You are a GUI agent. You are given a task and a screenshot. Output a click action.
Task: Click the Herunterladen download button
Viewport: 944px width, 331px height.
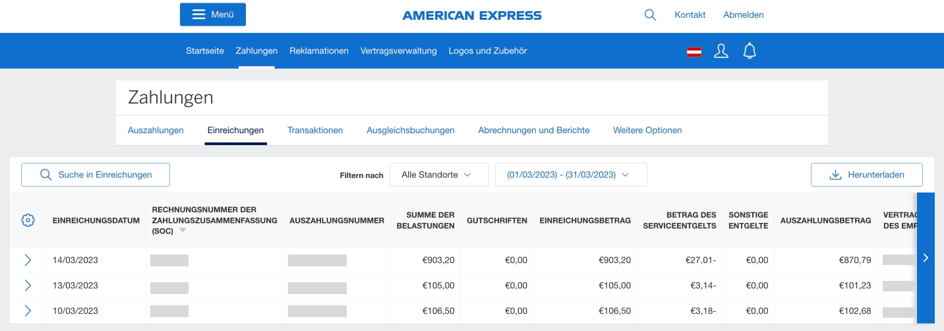pyautogui.click(x=866, y=175)
